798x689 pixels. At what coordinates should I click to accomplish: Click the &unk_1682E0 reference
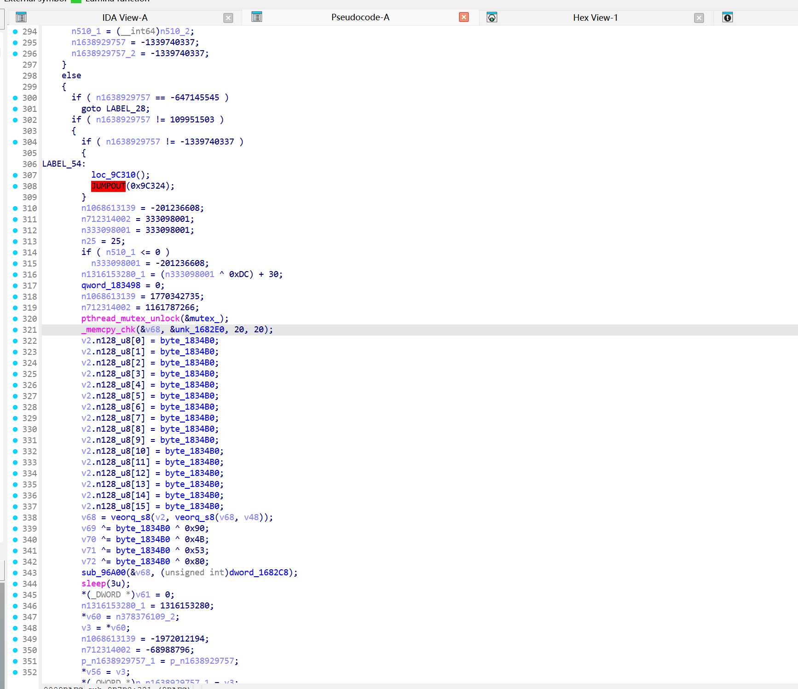tap(197, 330)
